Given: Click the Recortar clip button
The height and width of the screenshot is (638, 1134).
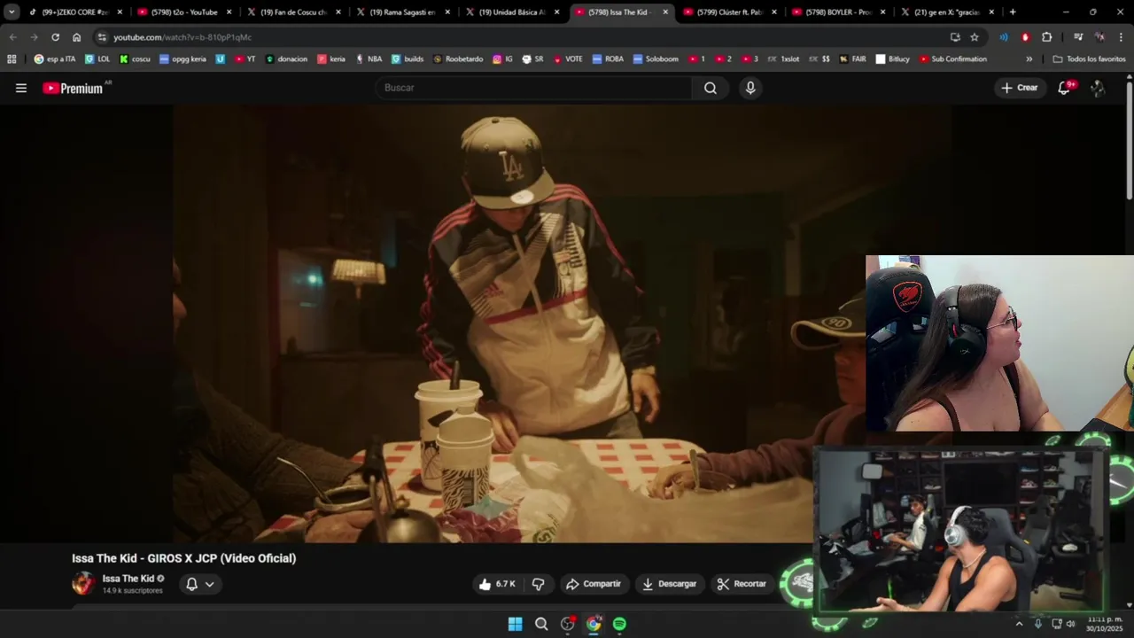Looking at the screenshot, I should click(742, 584).
